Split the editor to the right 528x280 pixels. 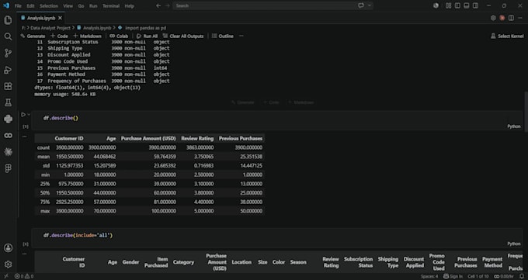coord(511,18)
